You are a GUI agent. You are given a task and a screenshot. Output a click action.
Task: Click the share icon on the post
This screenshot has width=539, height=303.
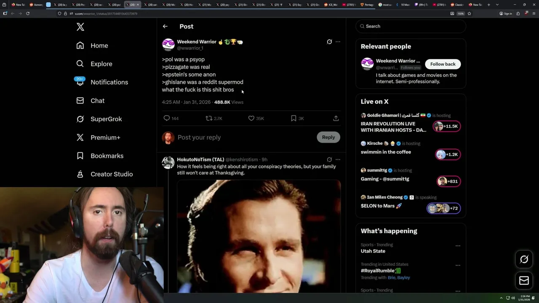pos(336,118)
